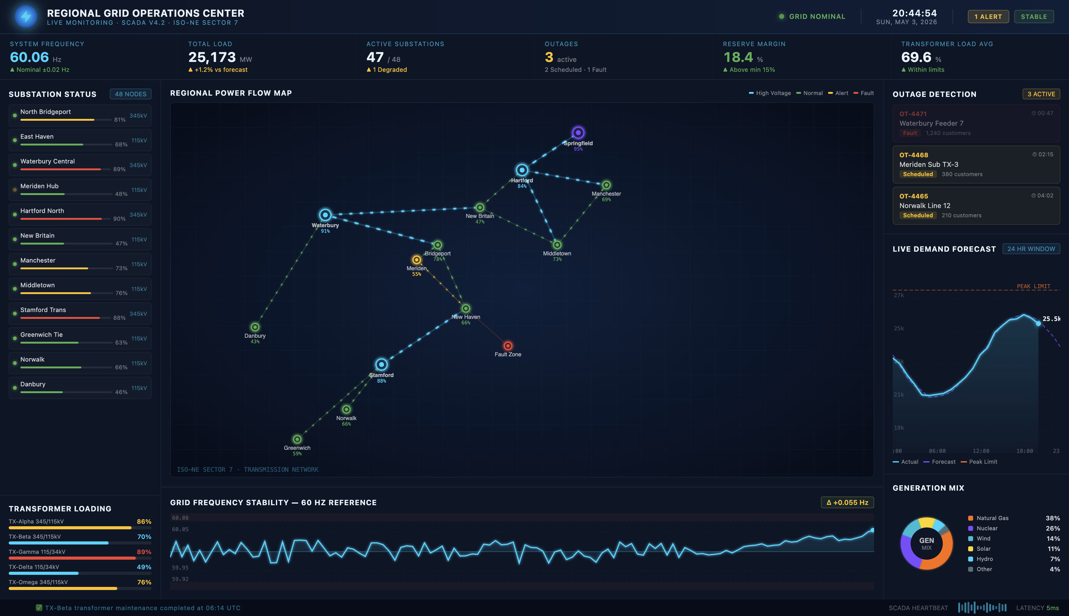Select the New Britain map node
This screenshot has width=1069, height=616.
(x=480, y=207)
